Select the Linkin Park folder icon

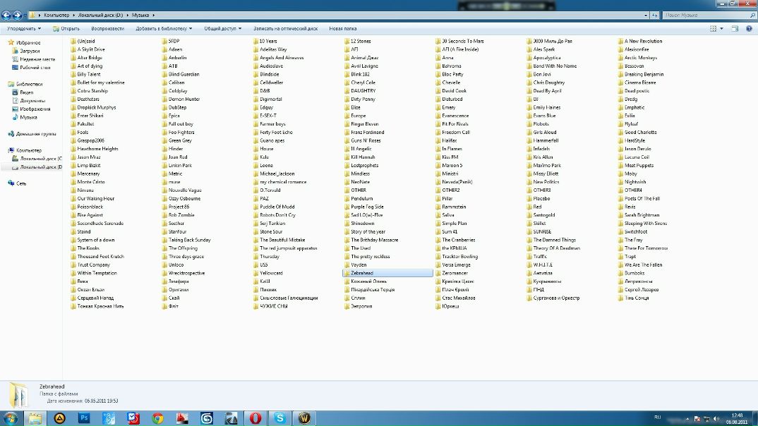tap(164, 165)
